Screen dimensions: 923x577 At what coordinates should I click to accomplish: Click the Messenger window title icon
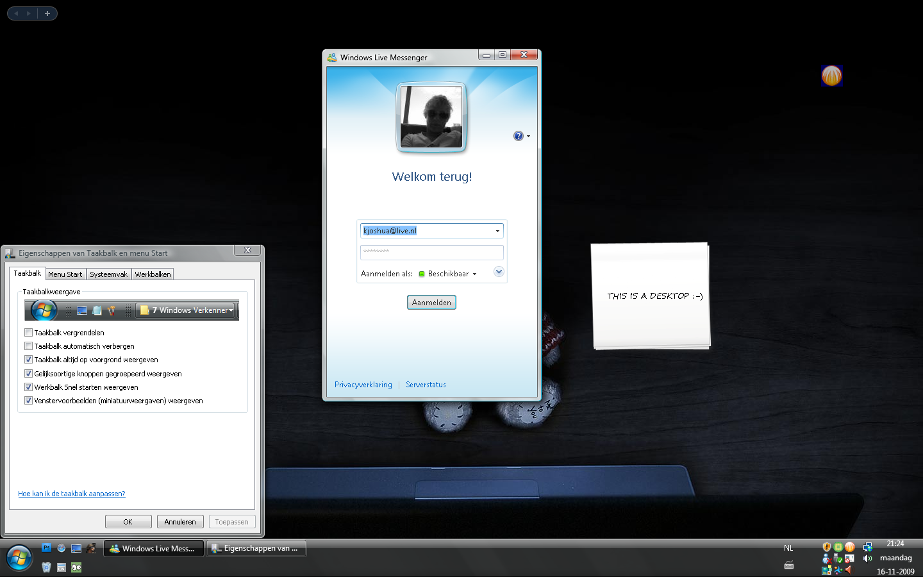332,57
